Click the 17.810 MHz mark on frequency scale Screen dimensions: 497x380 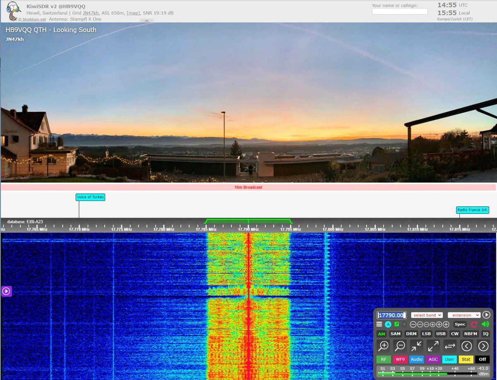417,229
